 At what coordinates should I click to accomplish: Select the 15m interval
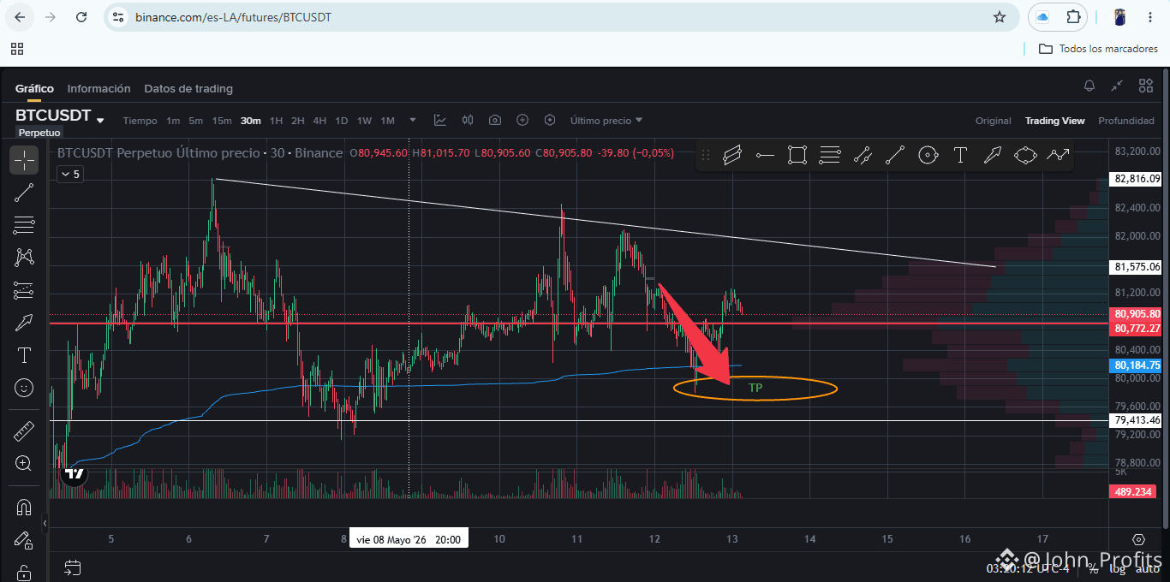point(222,121)
